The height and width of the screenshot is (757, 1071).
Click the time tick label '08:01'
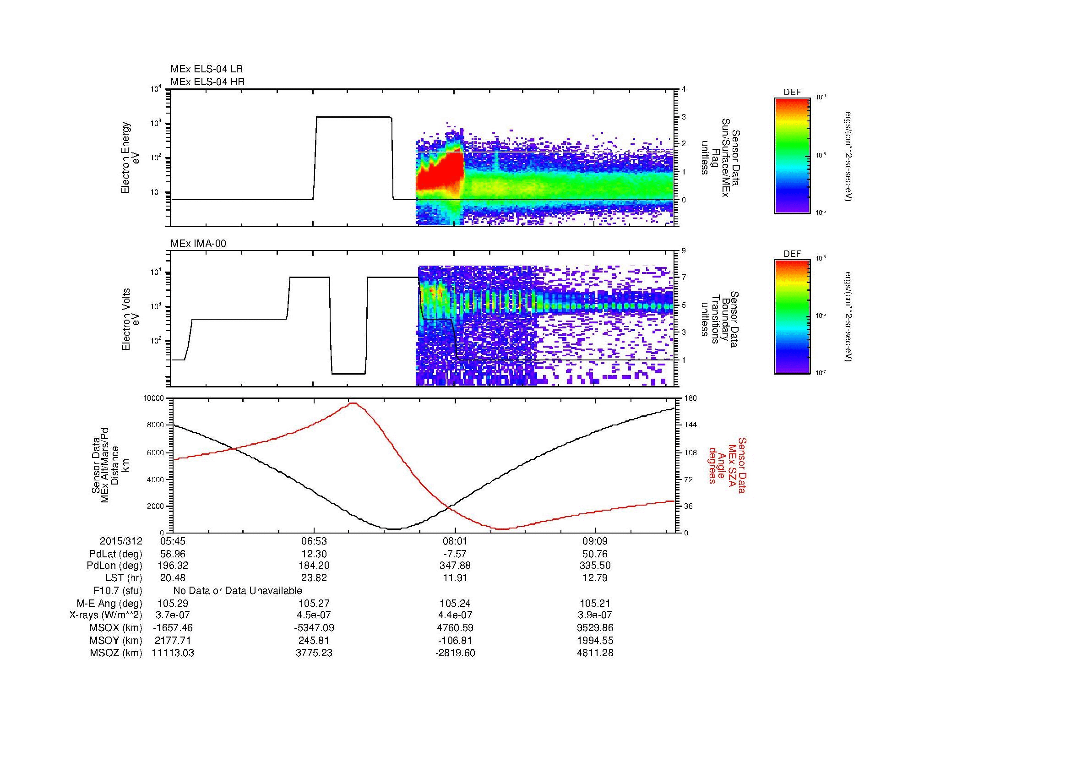tap(455, 541)
